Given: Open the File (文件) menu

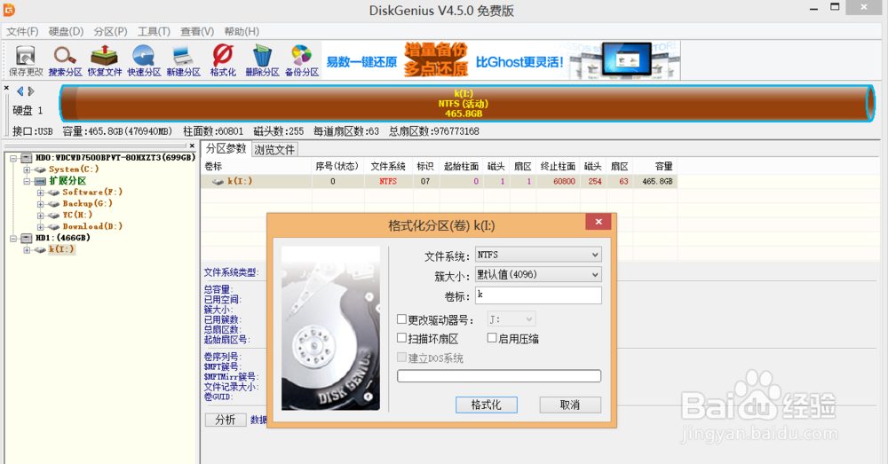Looking at the screenshot, I should click(22, 32).
